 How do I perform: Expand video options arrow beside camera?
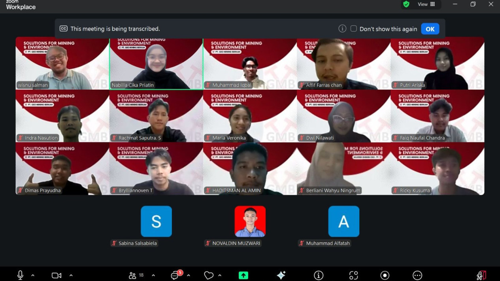pyautogui.click(x=71, y=275)
